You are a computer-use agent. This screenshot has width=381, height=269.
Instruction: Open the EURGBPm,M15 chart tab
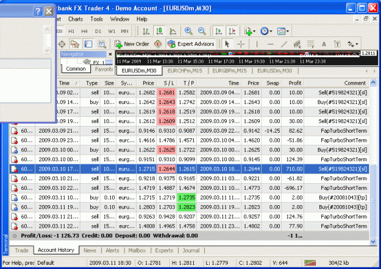pos(229,71)
